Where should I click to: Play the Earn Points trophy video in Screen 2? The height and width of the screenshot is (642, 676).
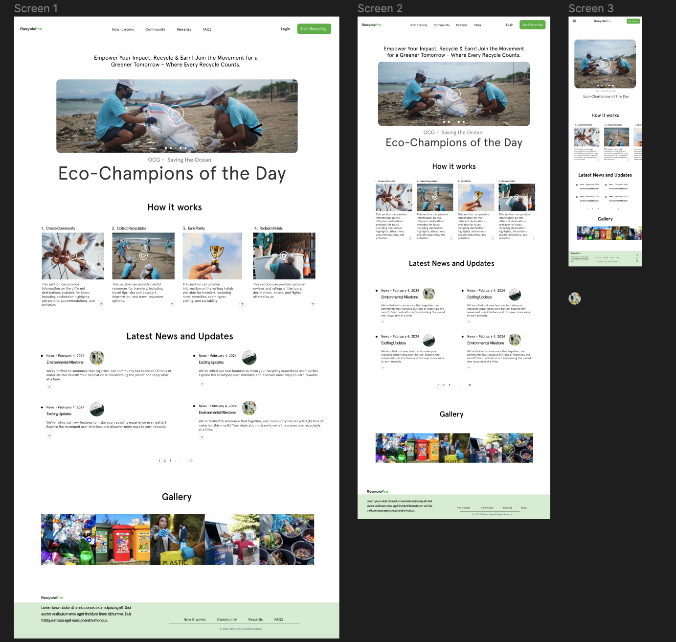[476, 197]
